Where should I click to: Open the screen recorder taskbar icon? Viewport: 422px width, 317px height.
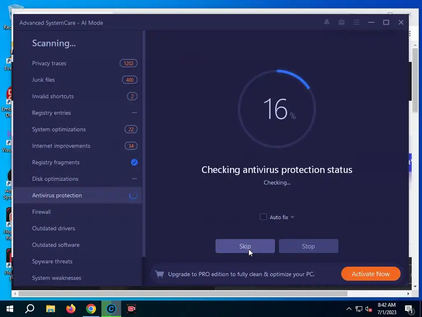click(131, 309)
